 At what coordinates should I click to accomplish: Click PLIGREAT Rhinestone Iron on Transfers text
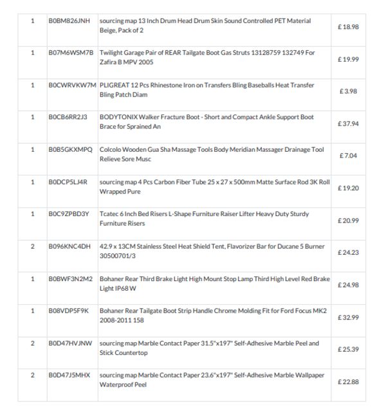pyautogui.click(x=207, y=90)
